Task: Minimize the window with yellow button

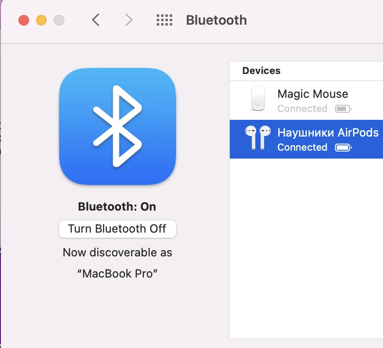Action: [x=41, y=20]
